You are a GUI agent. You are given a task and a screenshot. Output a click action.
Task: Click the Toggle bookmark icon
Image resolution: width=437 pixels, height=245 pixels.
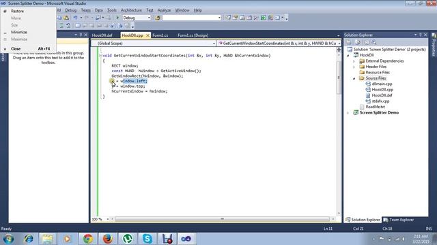coord(78,26)
